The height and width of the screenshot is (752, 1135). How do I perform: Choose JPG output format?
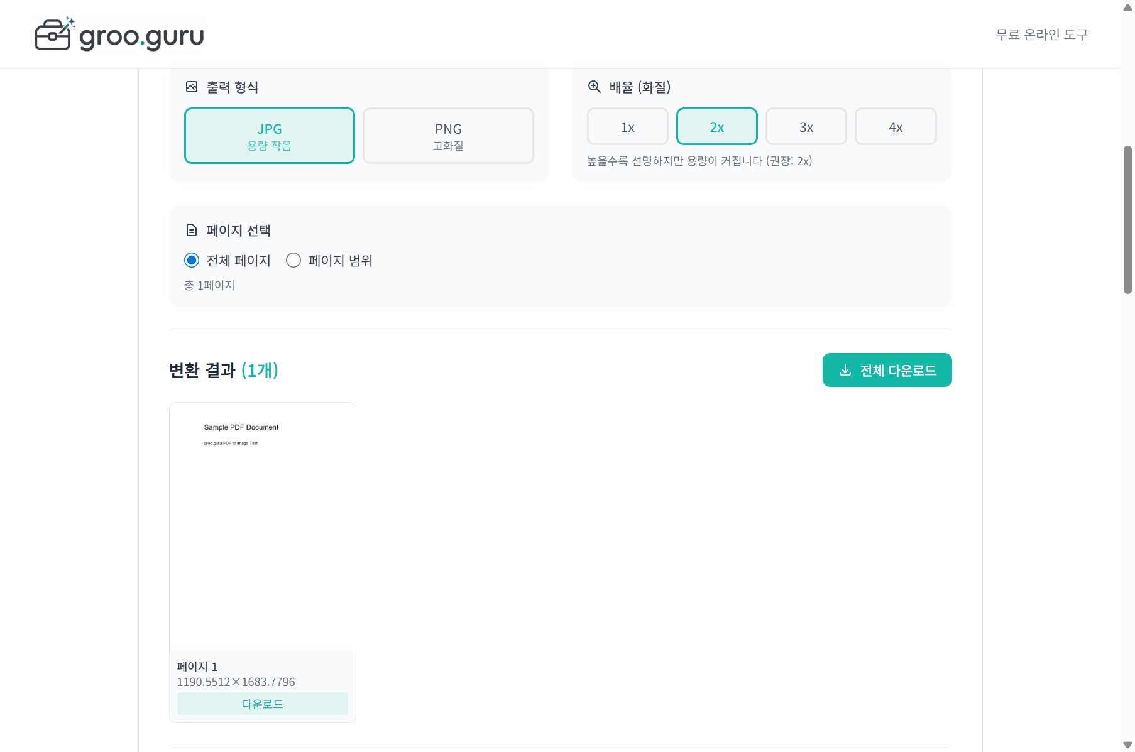(x=270, y=136)
